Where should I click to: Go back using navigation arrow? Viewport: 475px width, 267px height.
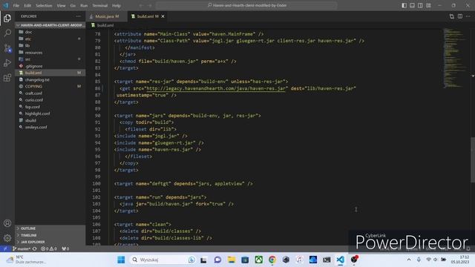point(141,5)
